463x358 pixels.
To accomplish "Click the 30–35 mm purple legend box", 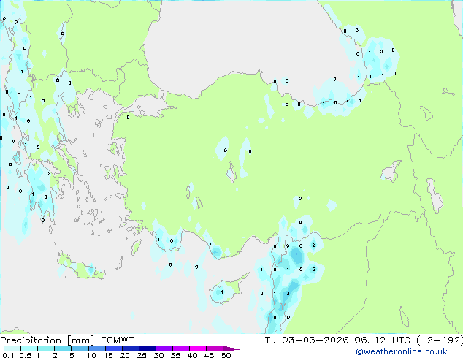I will tap(164, 349).
